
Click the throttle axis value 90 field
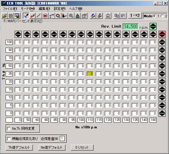[9, 50]
